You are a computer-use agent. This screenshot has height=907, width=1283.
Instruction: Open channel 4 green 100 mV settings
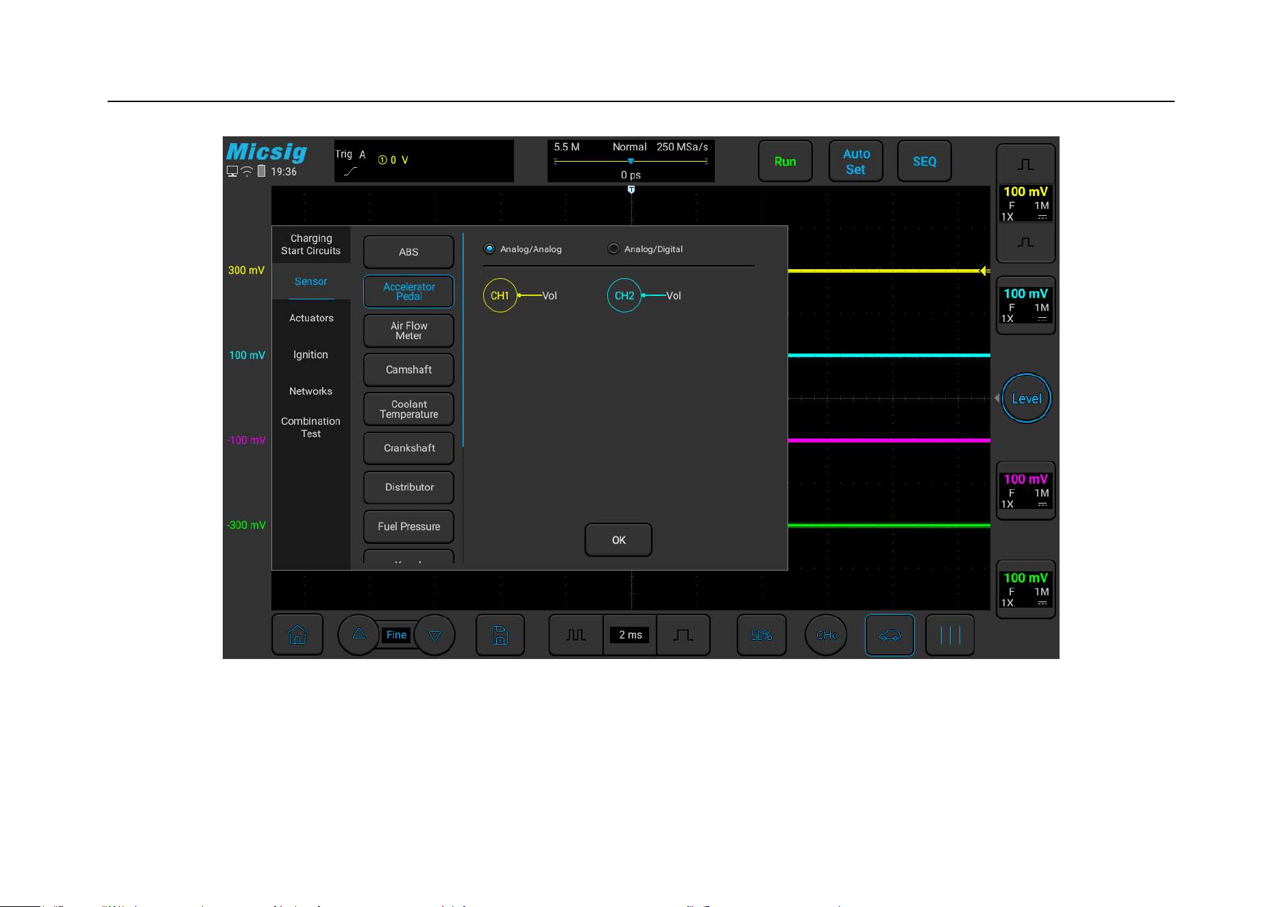[1025, 590]
